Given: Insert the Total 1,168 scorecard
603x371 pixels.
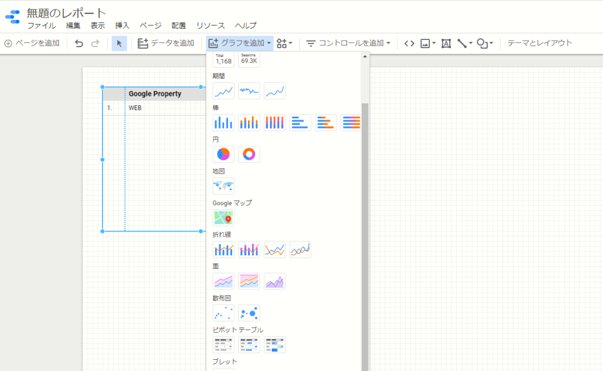Looking at the screenshot, I should point(223,59).
